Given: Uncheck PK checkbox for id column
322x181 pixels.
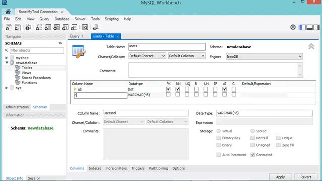Looking at the screenshot, I should [x=168, y=89].
